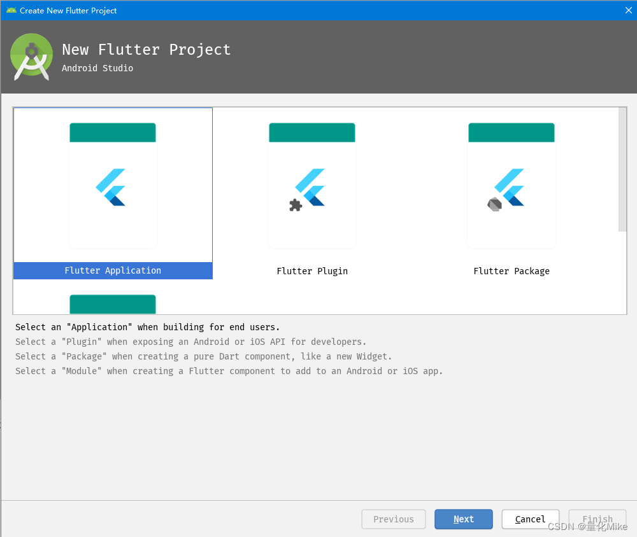
Task: Select the Flutter Application project thumbnail
Action: click(x=113, y=186)
